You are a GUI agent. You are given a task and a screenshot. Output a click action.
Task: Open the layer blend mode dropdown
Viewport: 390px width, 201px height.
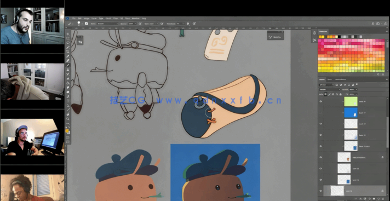[330, 90]
